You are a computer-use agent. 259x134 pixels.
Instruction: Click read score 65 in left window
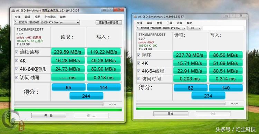tap(69, 87)
